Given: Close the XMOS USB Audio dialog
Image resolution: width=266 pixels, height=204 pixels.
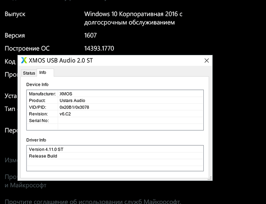Looking at the screenshot, I should click(207, 60).
